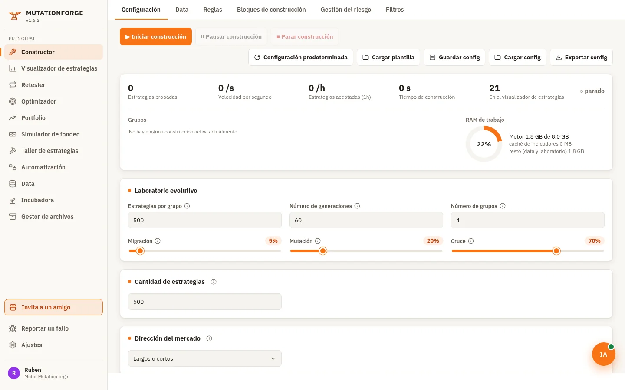Open Simulador de fondeo

coord(53,134)
